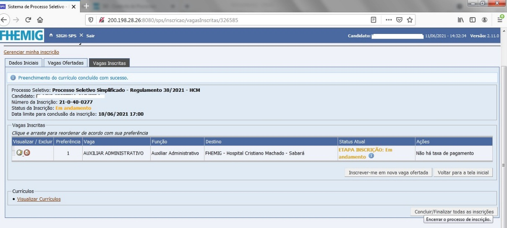The image size is (507, 228).
Task: Click Sair to log out
Action: point(90,36)
